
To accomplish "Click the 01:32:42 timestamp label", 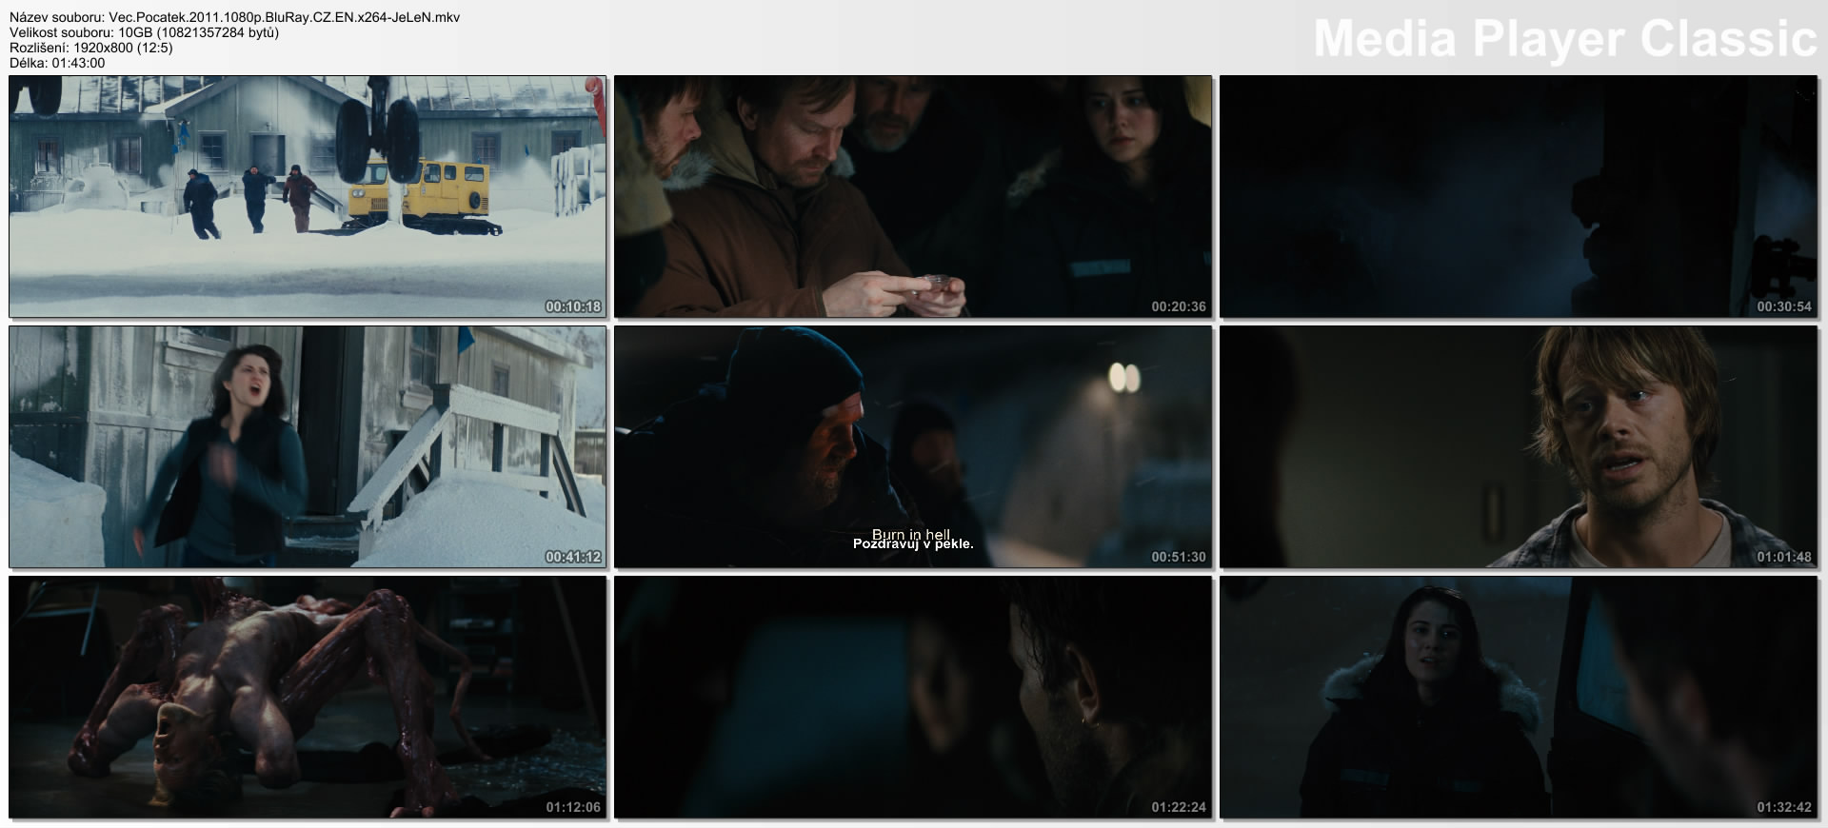I will point(1784,807).
